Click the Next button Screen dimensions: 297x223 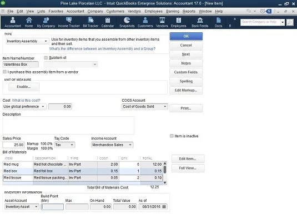click(186, 54)
